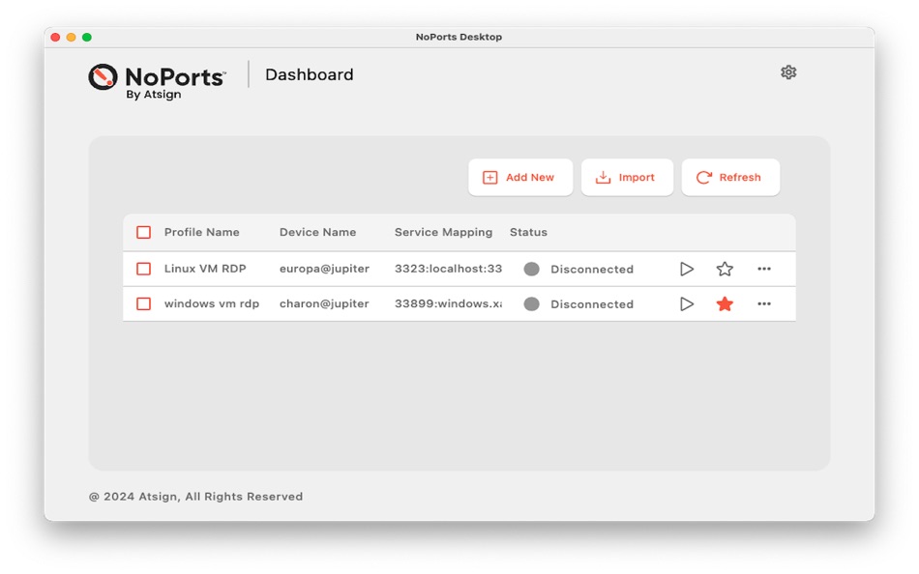Viewport: 919px width, 574px height.
Task: Click the 33899:windows service mapping
Action: [x=448, y=303]
